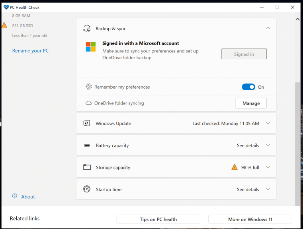Click the Signed in with a Microsoft account heading
Screen dimensions: 303x229
(141, 43)
